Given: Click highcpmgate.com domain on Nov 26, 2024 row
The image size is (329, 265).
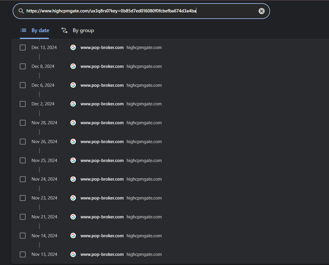Looking at the screenshot, I should 144,142.
